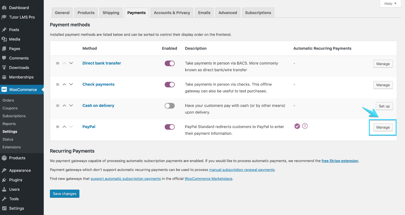Click PayPal recurring payments help question icon
This screenshot has width=405, height=215.
(305, 126)
